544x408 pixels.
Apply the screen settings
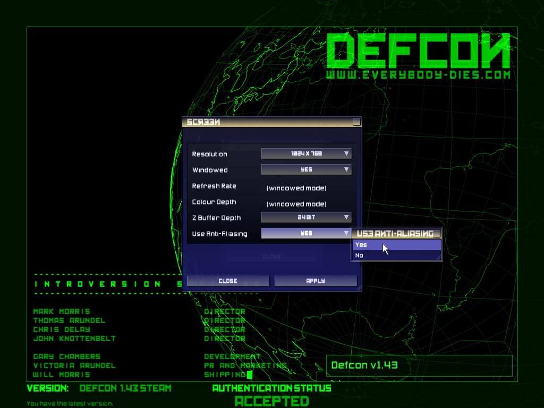click(x=316, y=281)
